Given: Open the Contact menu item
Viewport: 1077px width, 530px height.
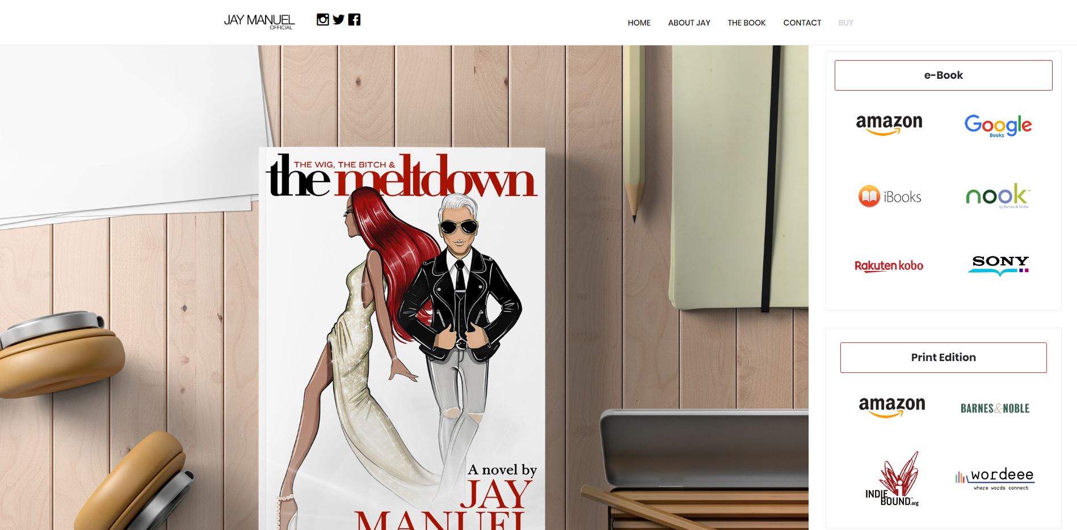Looking at the screenshot, I should [802, 23].
